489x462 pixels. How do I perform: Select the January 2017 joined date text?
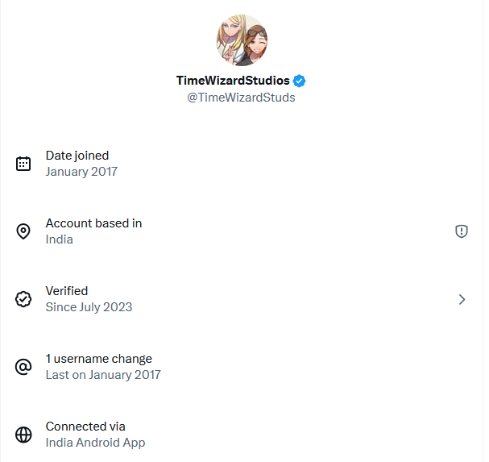[x=81, y=172]
